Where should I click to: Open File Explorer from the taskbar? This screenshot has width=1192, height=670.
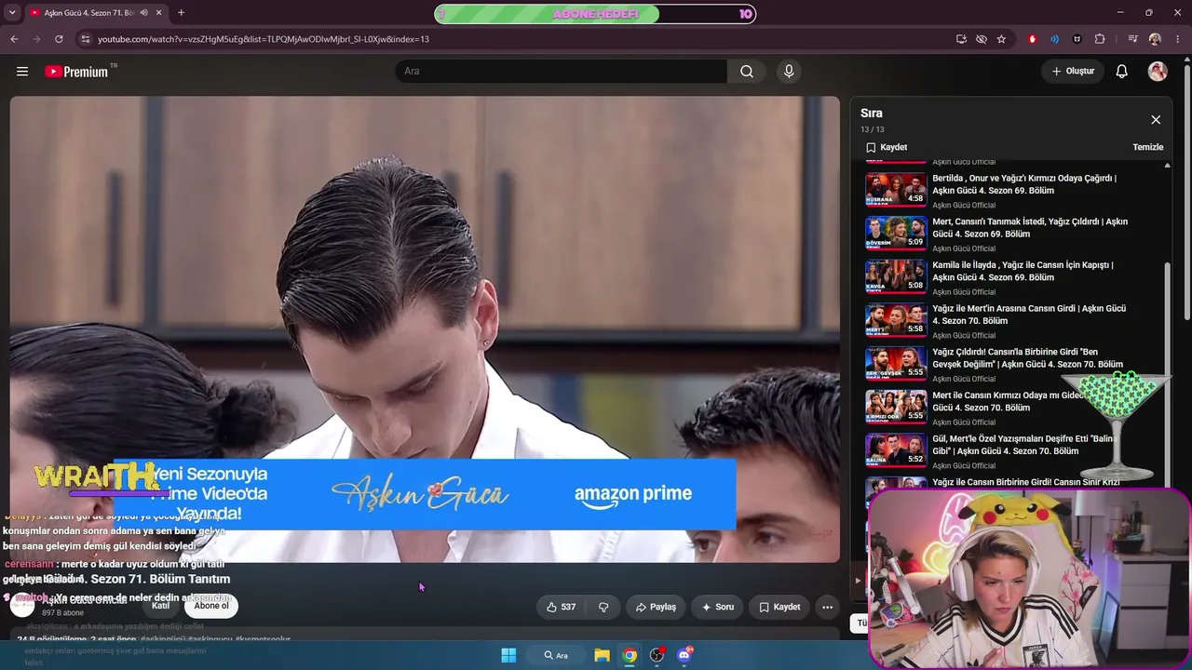click(x=603, y=655)
